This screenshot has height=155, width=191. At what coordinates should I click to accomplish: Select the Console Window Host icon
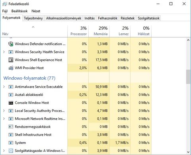point(11,103)
